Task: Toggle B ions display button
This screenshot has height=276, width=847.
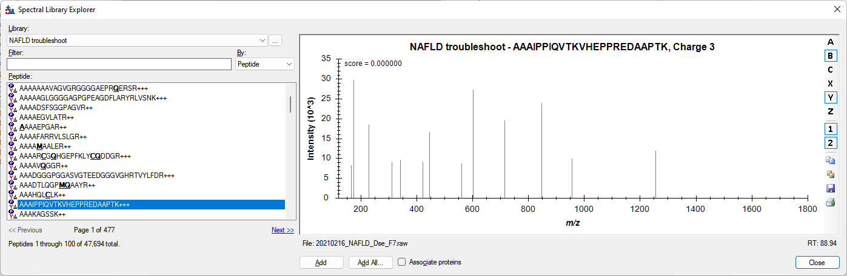Action: 830,56
